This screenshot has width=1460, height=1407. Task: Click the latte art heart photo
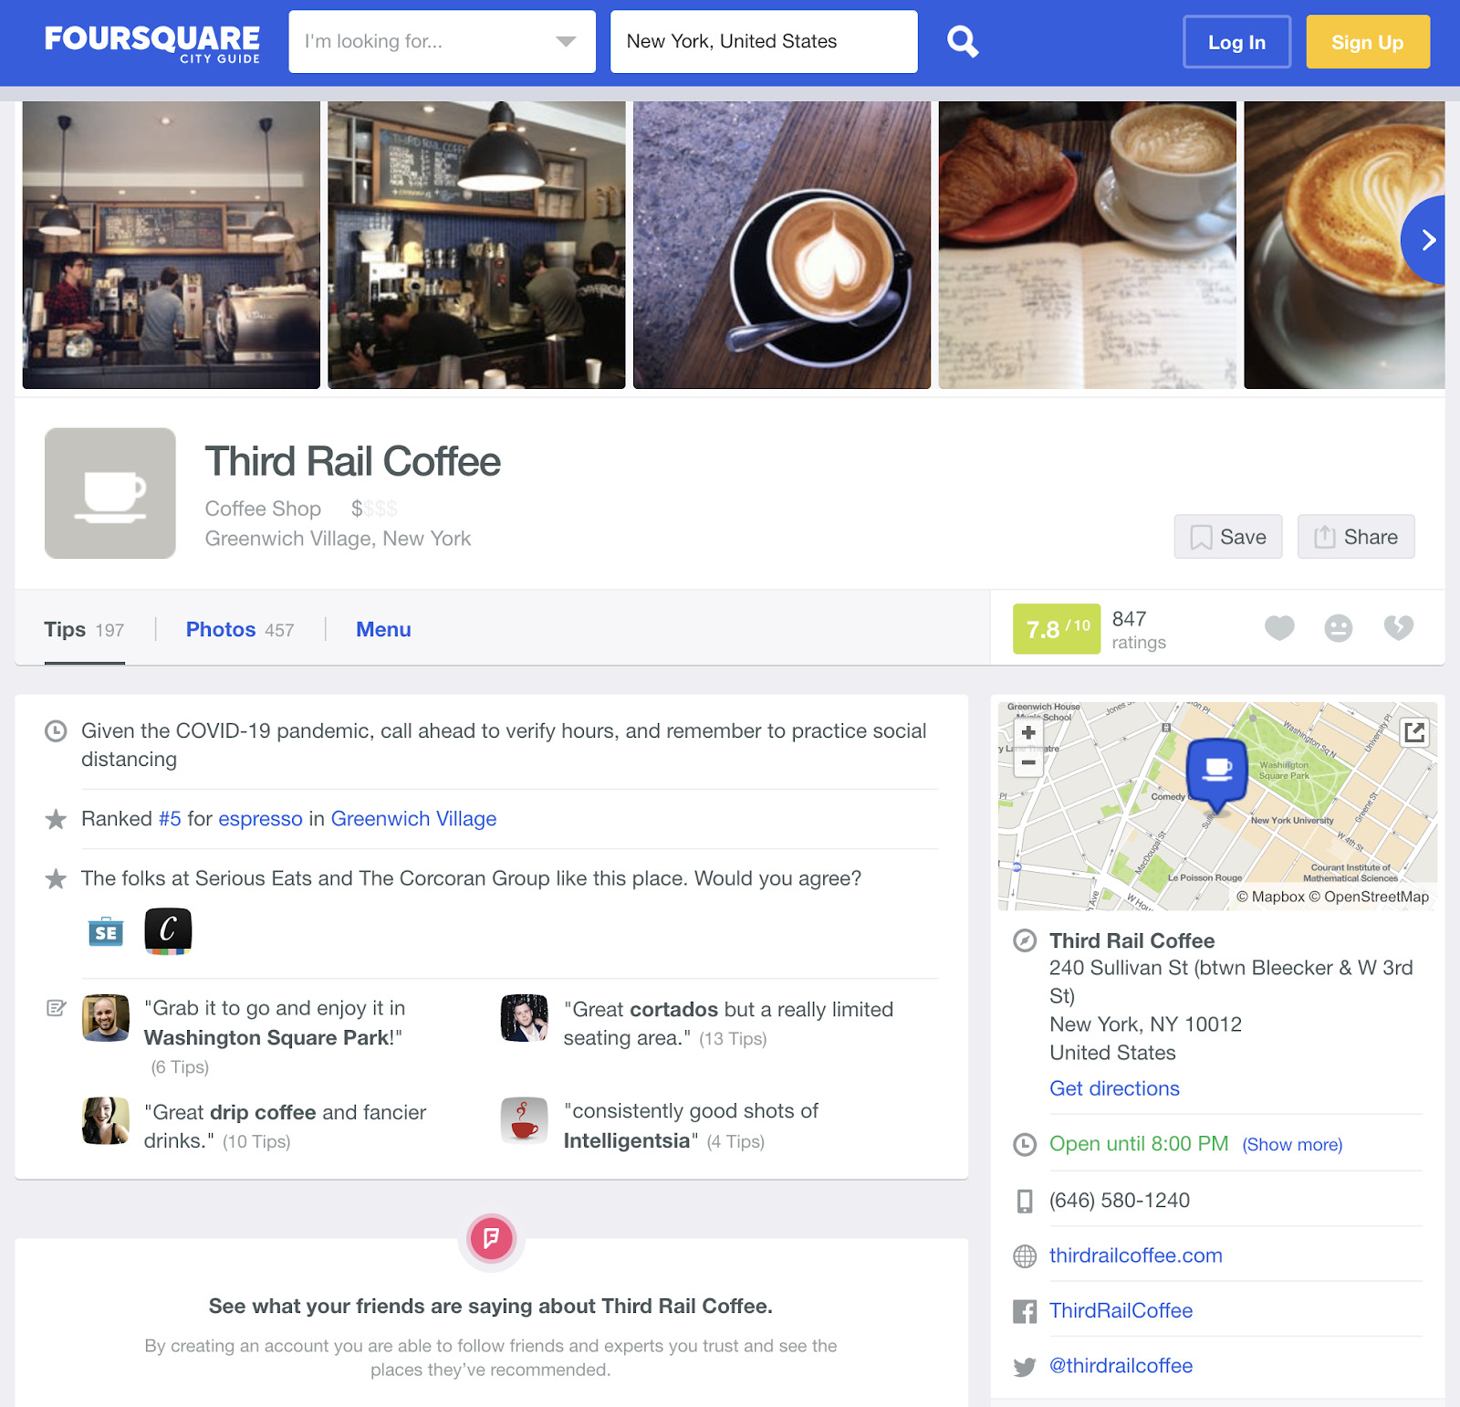pos(781,245)
